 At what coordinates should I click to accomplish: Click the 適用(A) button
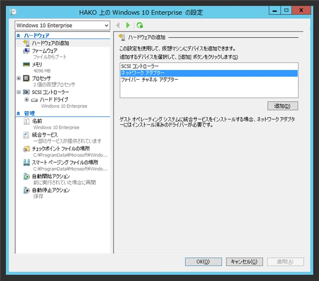pos(285,262)
